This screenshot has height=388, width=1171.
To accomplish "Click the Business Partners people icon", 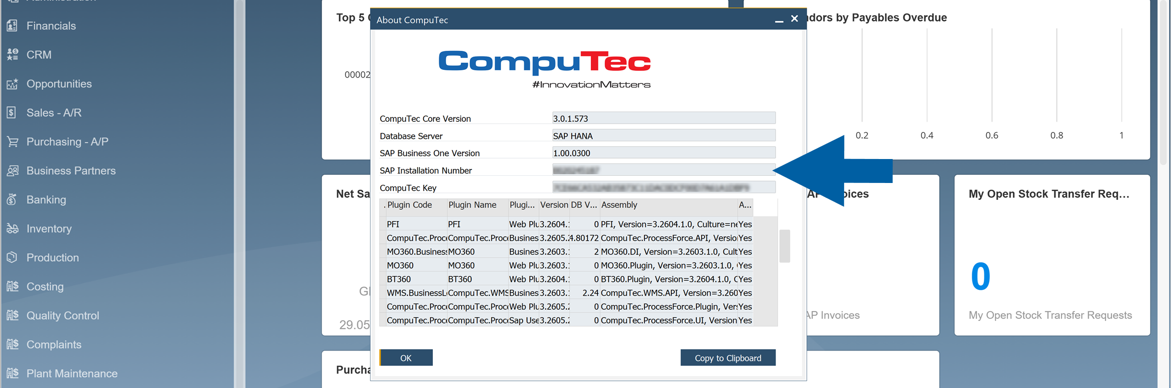I will 12,171.
